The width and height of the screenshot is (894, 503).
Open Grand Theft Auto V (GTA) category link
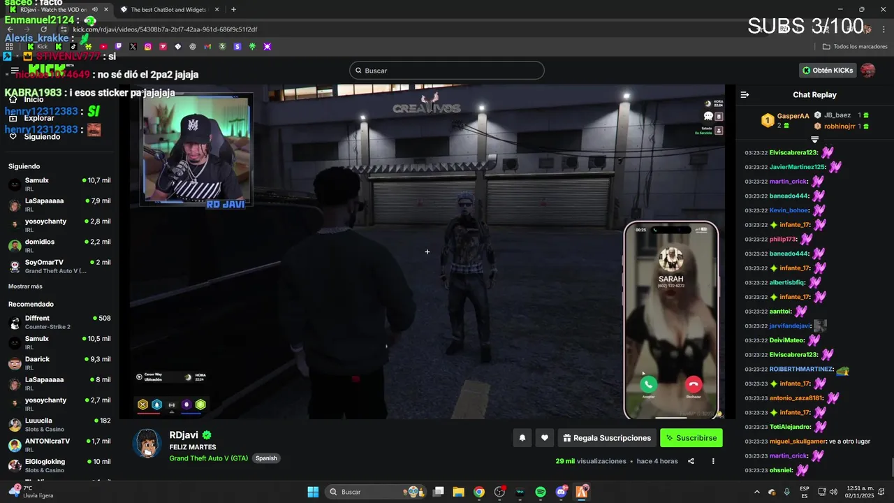pos(208,458)
